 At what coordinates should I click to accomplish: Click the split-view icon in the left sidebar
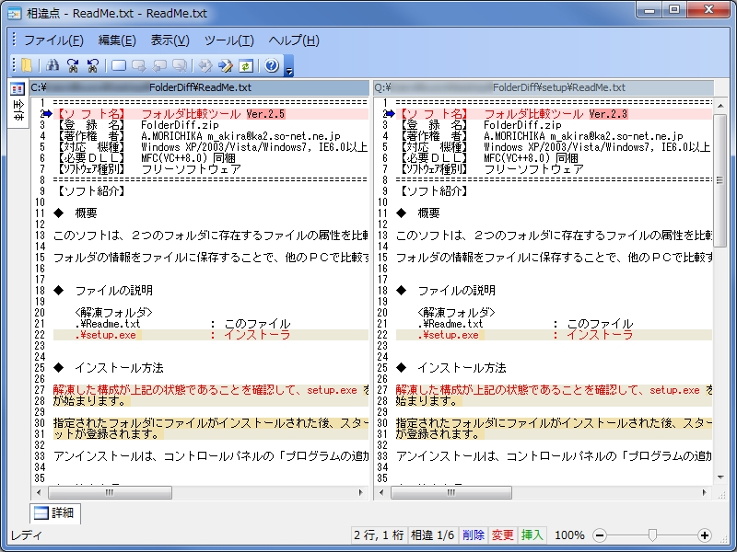(x=16, y=88)
